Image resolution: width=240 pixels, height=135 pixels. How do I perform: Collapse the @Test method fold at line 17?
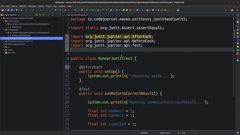pyautogui.click(x=70, y=89)
